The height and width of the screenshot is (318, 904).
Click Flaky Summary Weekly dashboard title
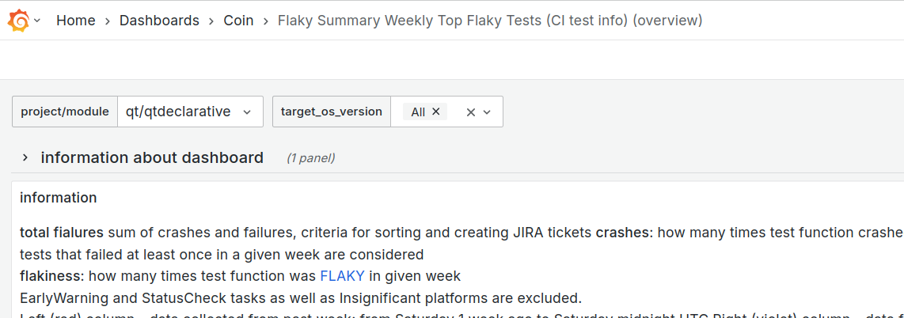489,21
